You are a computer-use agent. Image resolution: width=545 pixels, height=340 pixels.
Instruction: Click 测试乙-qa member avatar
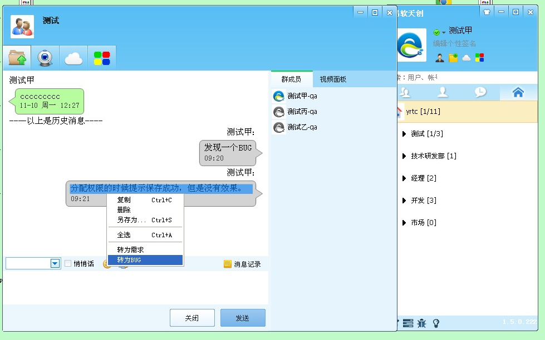pos(279,127)
